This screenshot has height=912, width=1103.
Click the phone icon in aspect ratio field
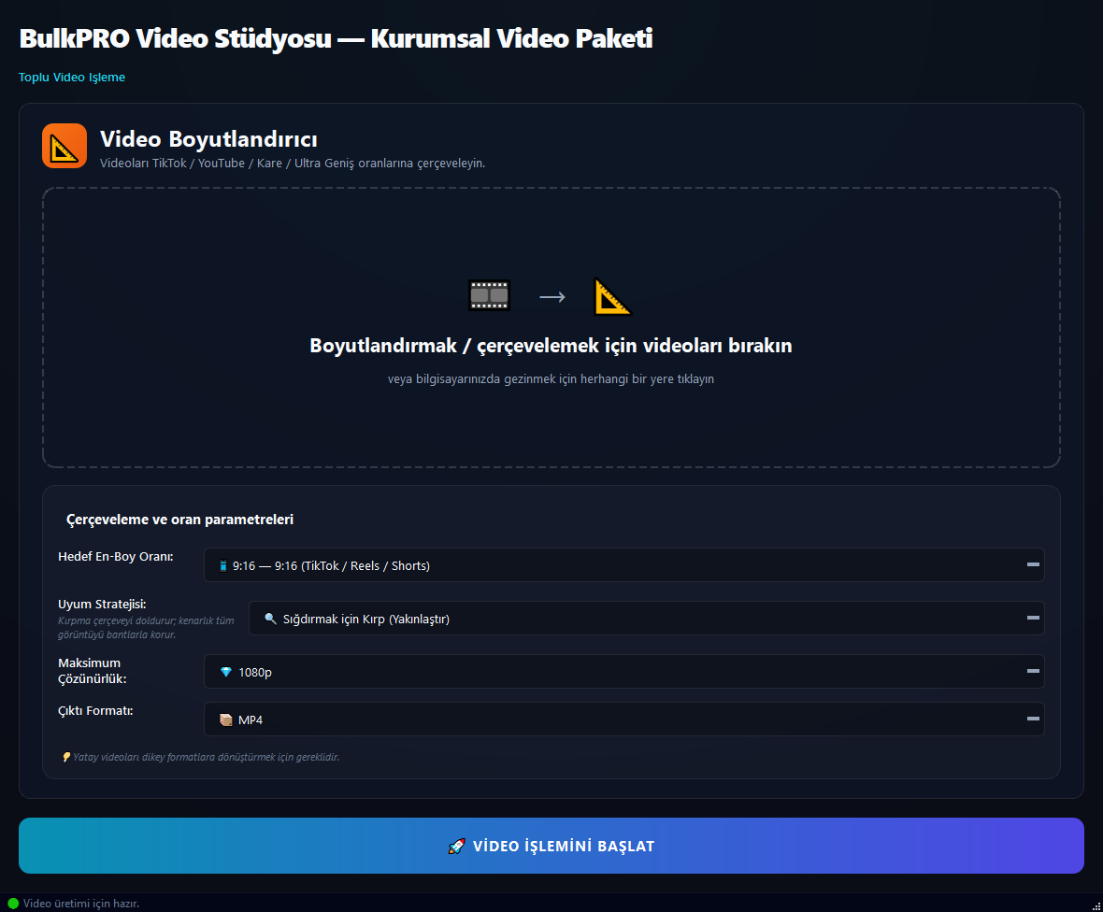[223, 565]
